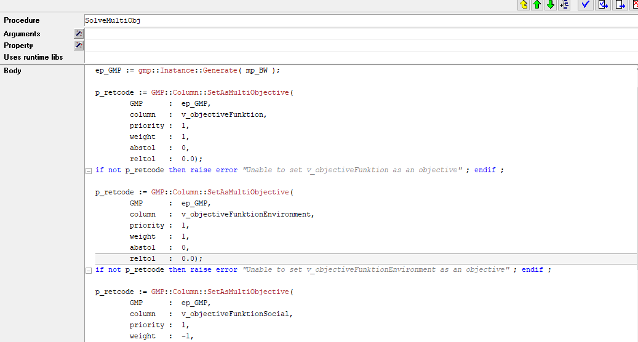Click the Uses runtime libs label
This screenshot has width=638, height=342.
coord(33,57)
